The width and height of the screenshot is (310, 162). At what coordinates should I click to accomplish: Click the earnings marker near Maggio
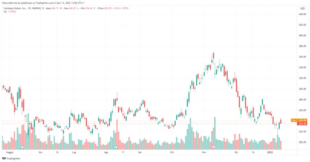tap(22, 147)
